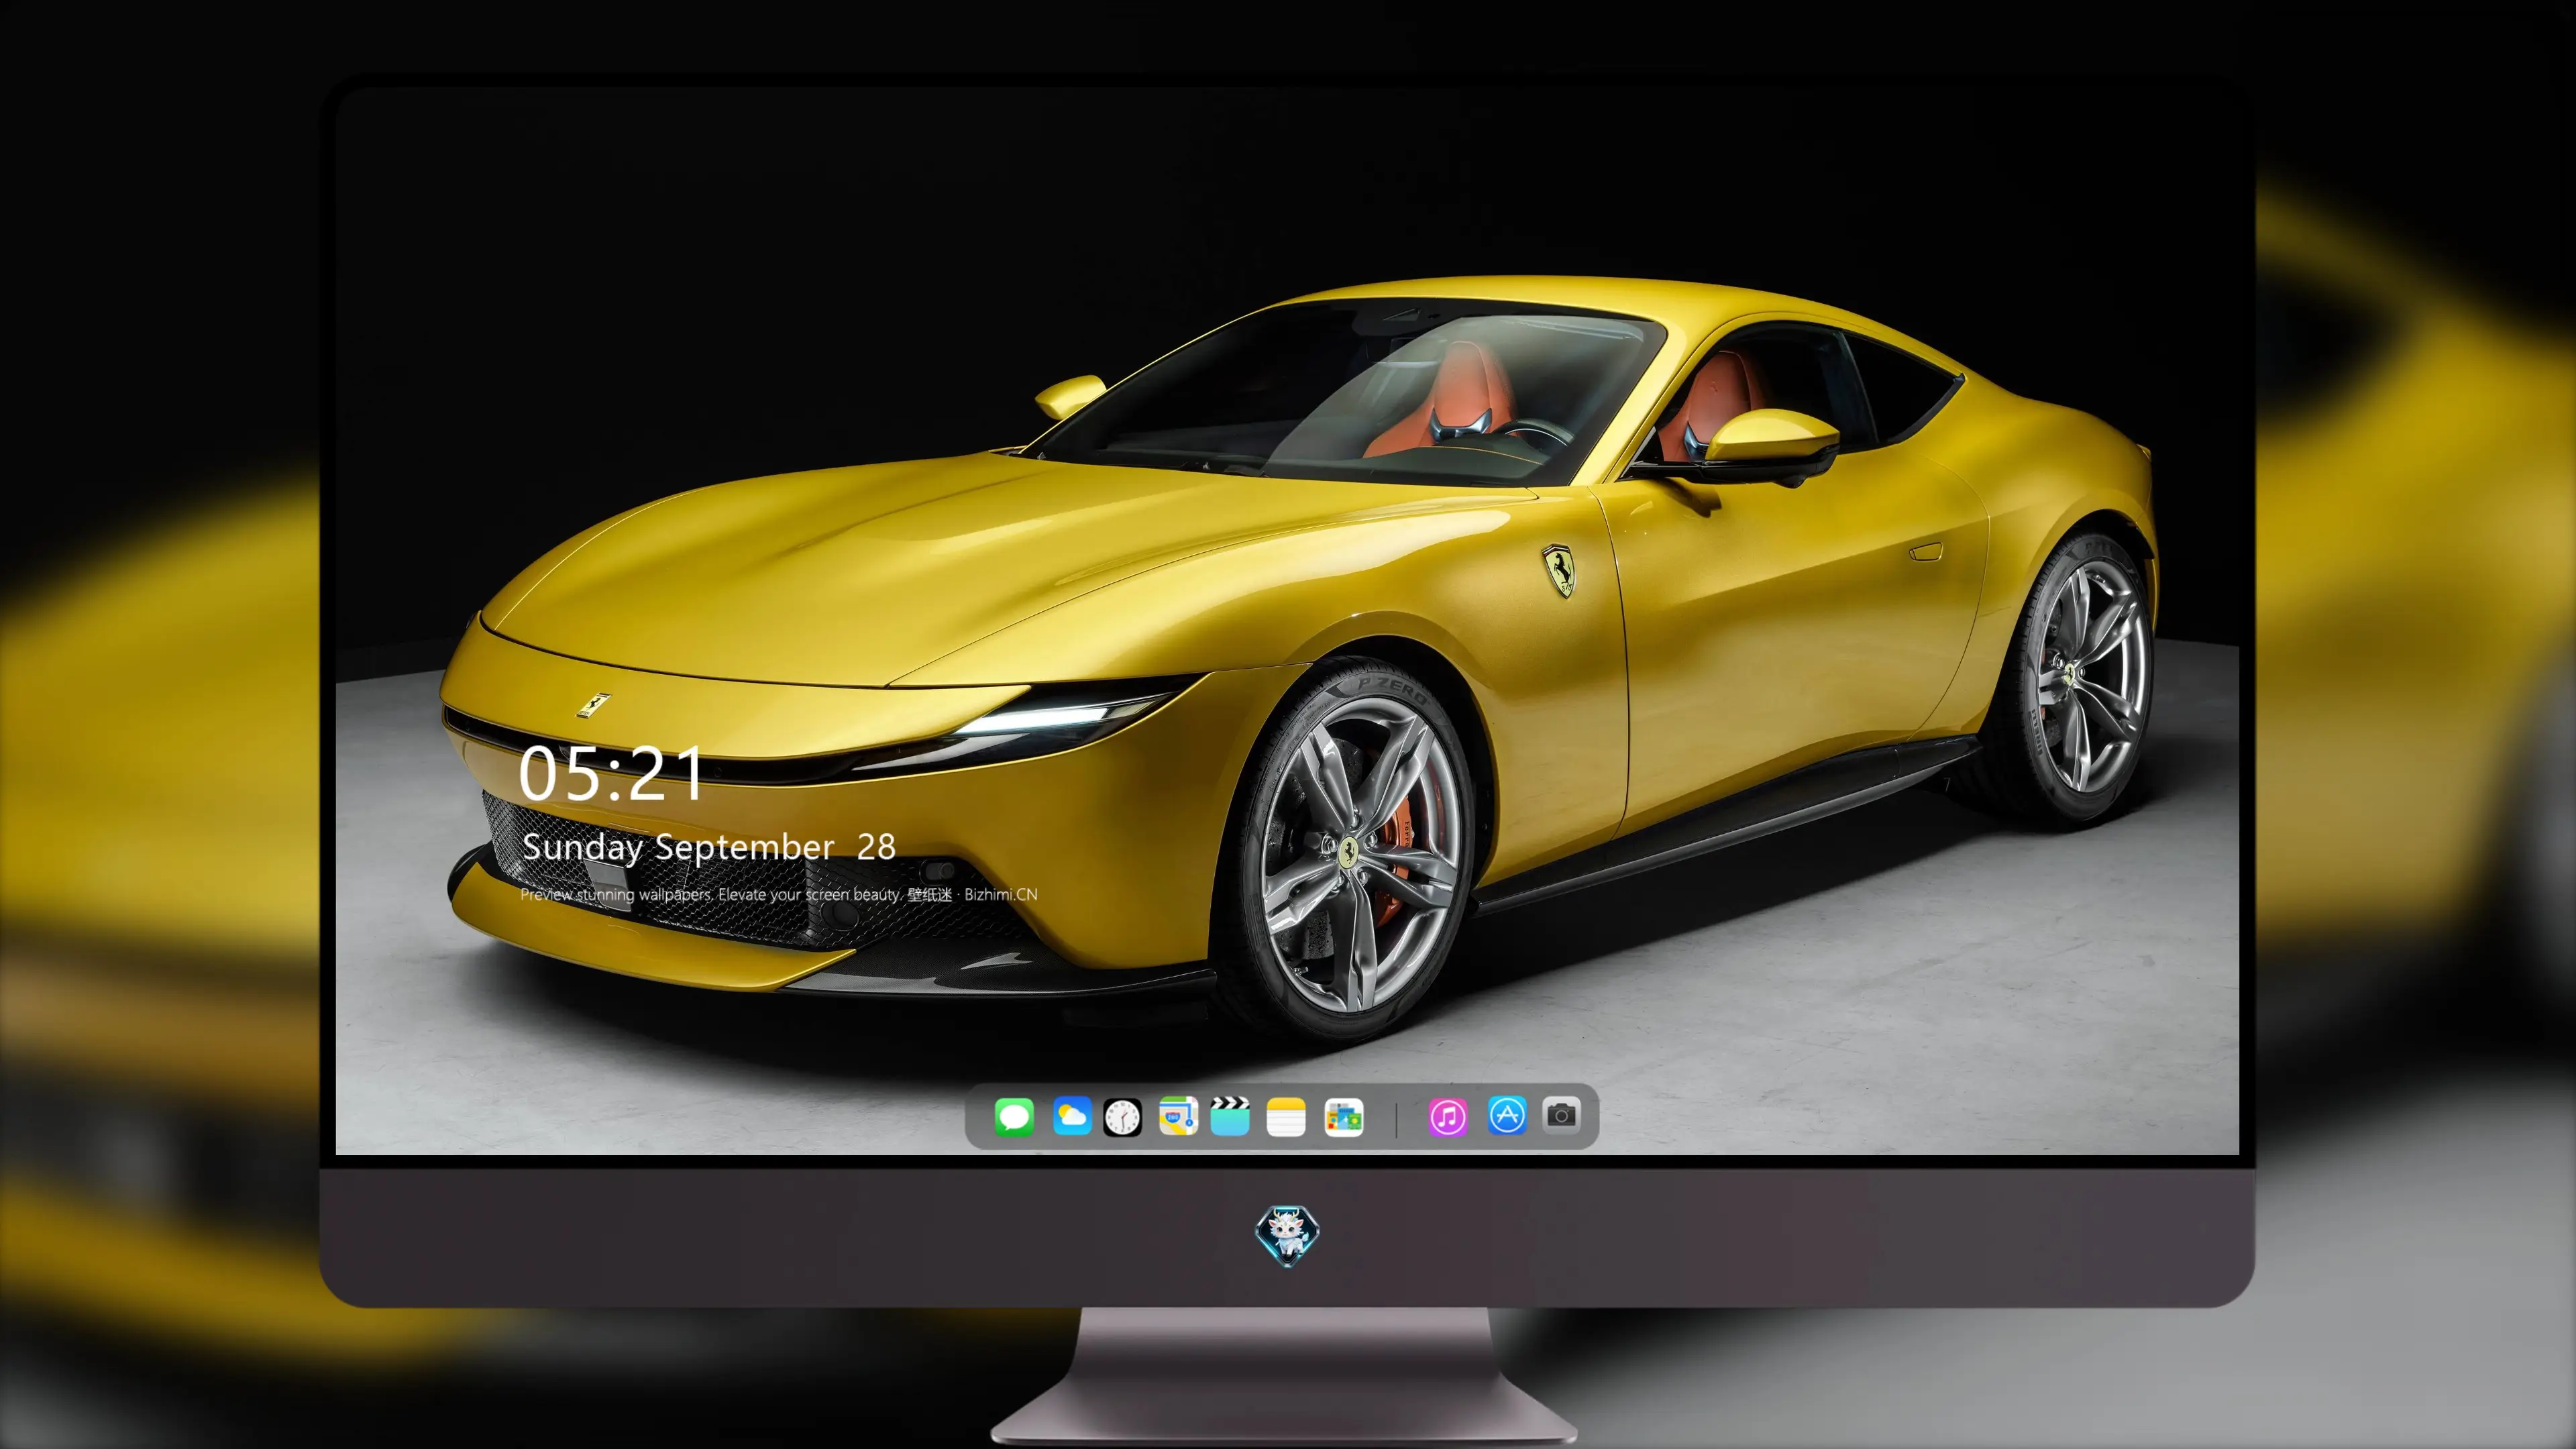Launch the iTunes Store music icon
Viewport: 2576px width, 1449px height.
point(1448,1117)
